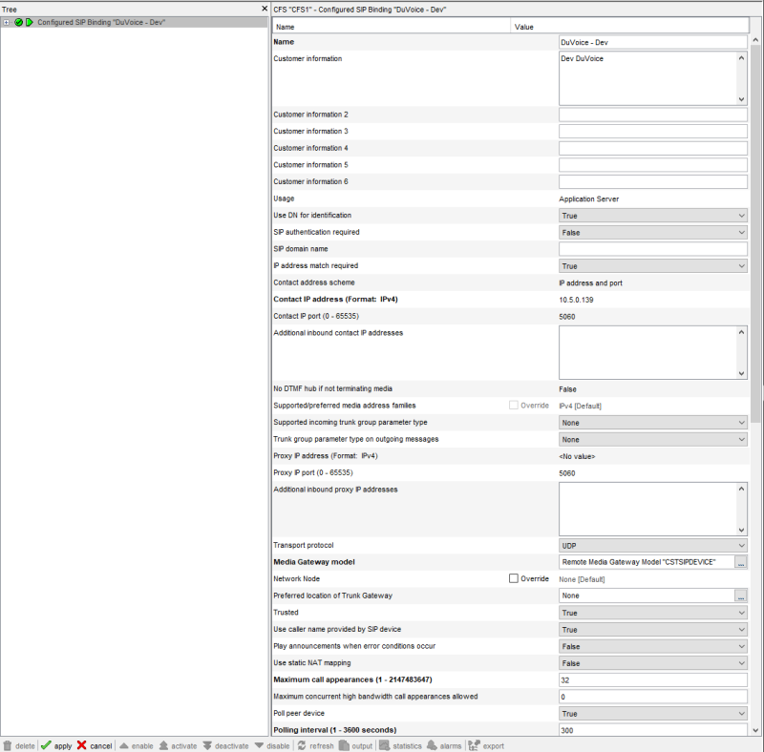Open the Use DN for identification dropdown
The height and width of the screenshot is (752, 764).
653,216
